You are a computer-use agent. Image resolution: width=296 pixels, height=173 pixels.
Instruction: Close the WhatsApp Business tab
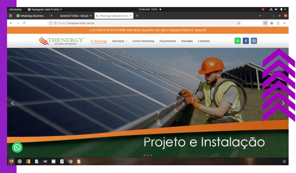pos(51,16)
